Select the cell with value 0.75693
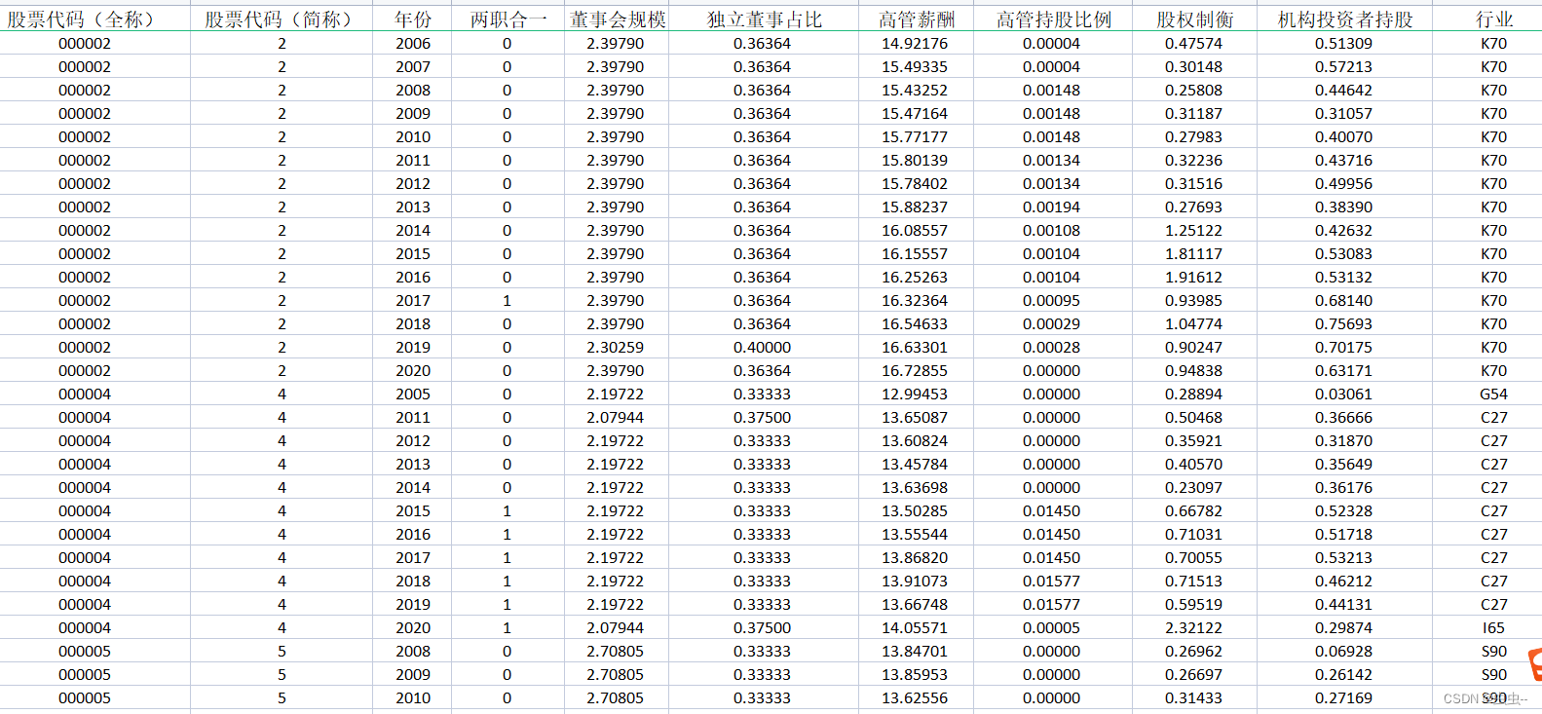This screenshot has height=714, width=1542. 1344,324
